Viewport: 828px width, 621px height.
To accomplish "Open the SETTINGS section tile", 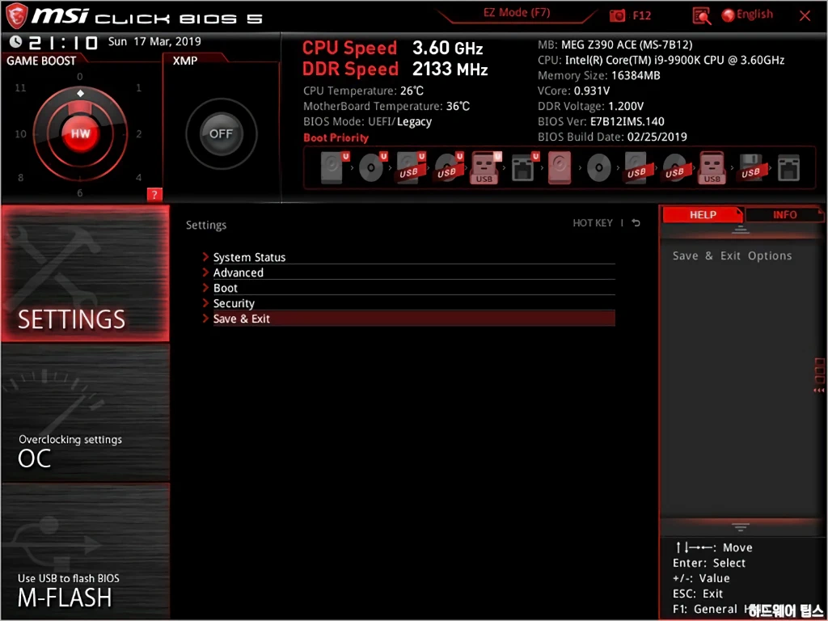I will click(x=86, y=273).
